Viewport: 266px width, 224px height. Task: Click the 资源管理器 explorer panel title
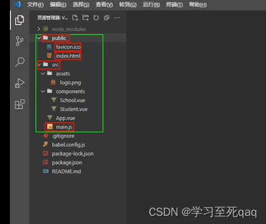[x=53, y=18]
